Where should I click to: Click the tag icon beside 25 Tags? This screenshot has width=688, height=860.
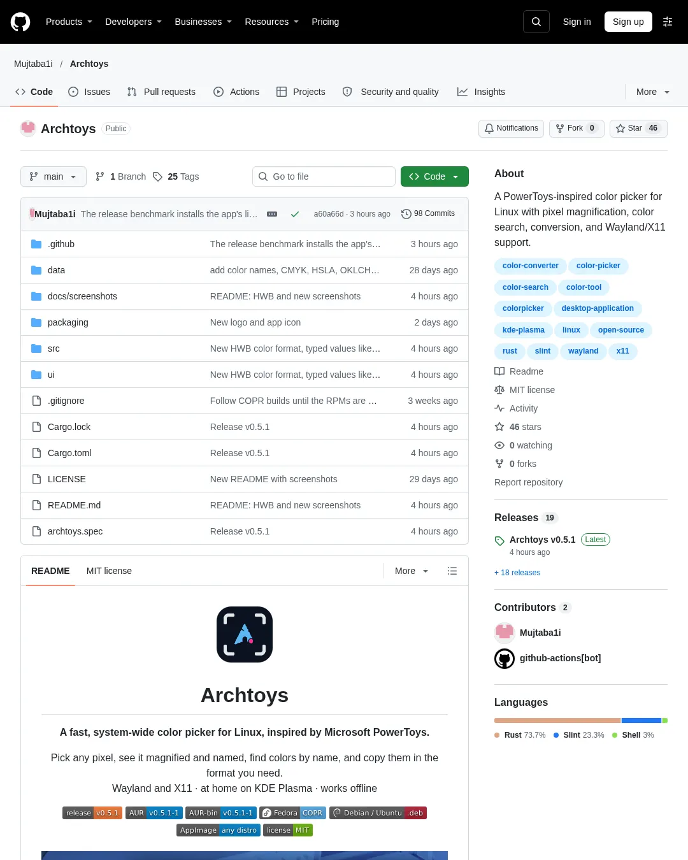point(158,176)
